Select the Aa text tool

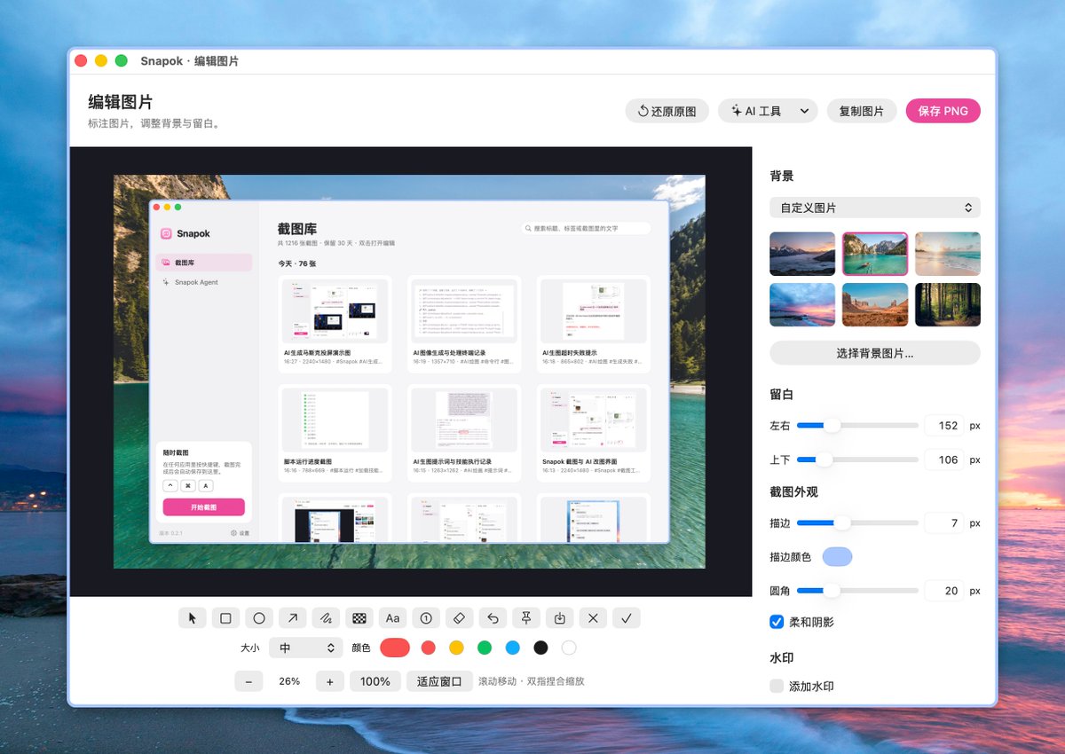(x=392, y=618)
